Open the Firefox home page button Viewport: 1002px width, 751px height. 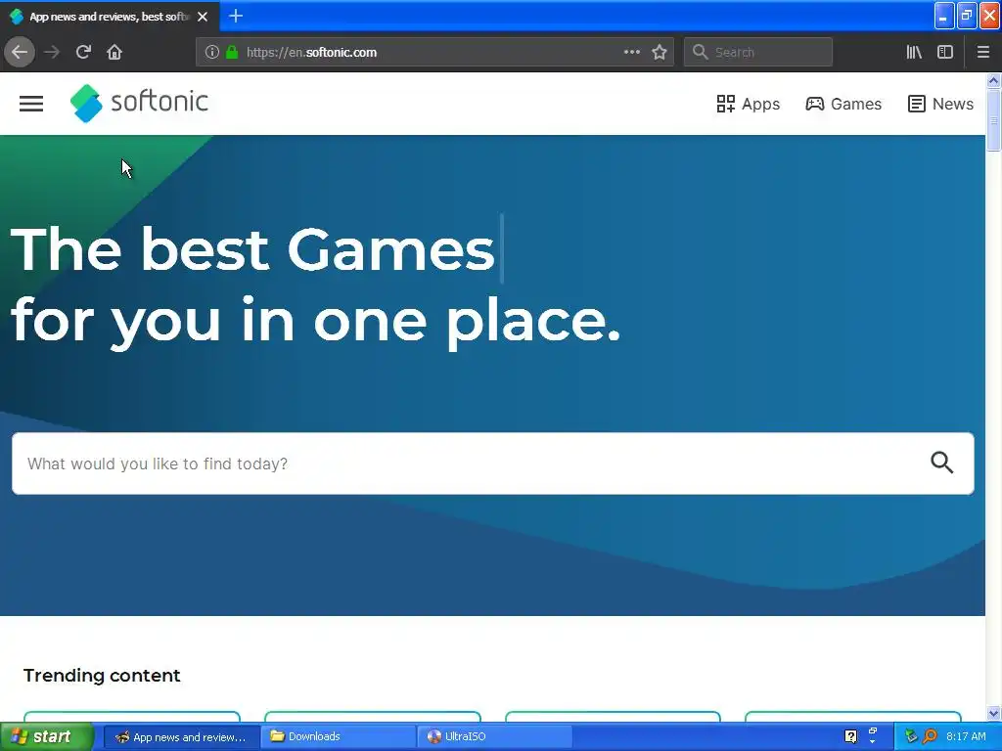coord(114,52)
